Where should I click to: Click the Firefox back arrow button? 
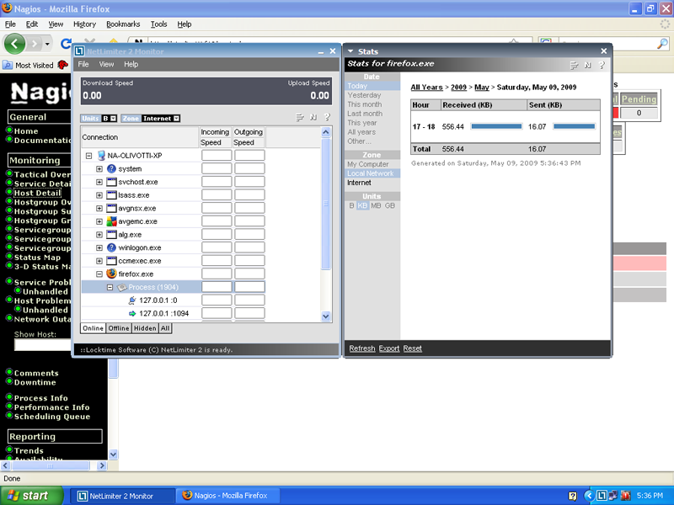(14, 44)
